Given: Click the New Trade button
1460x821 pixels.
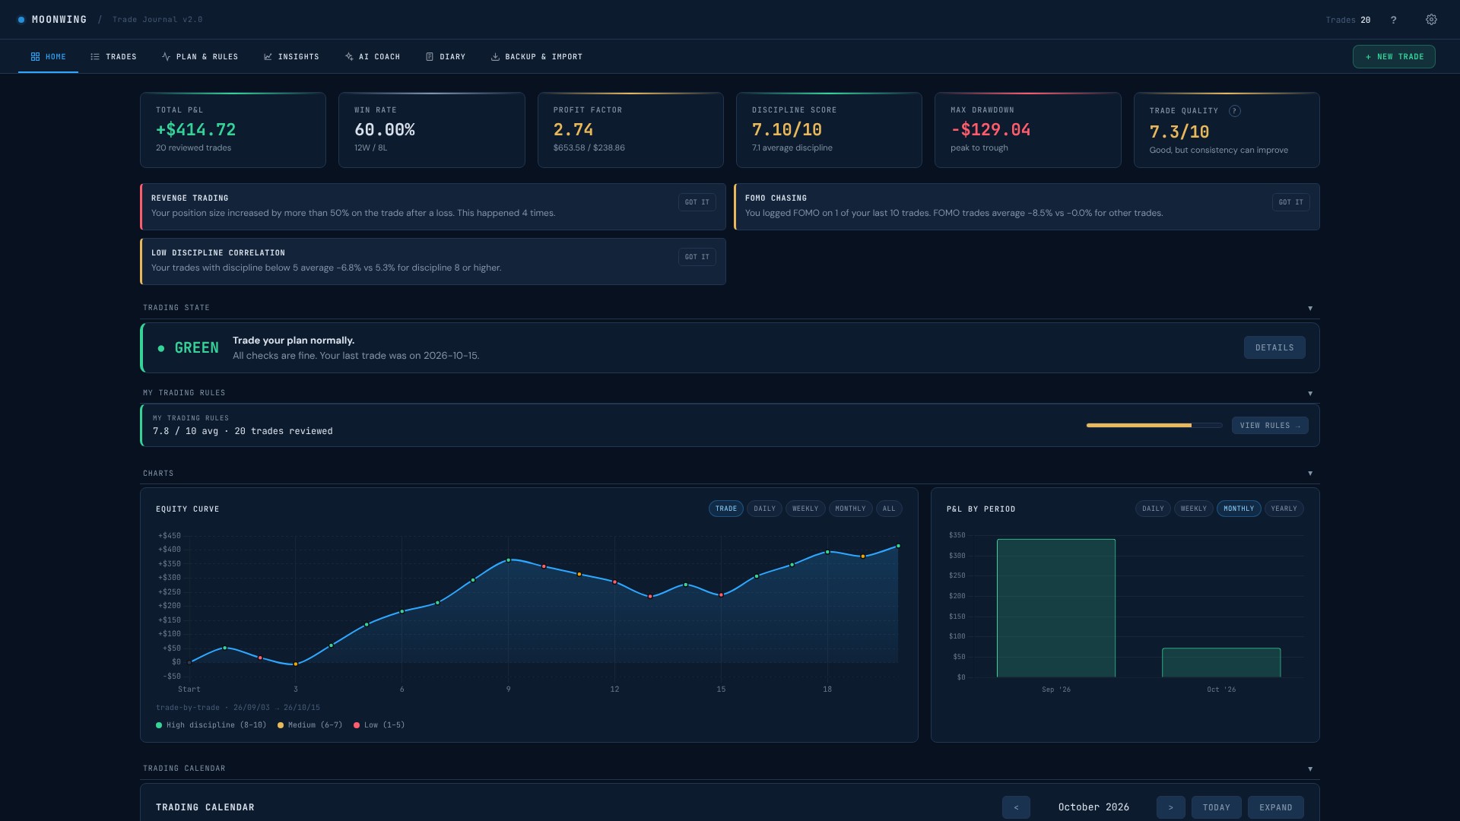Looking at the screenshot, I should coord(1394,57).
